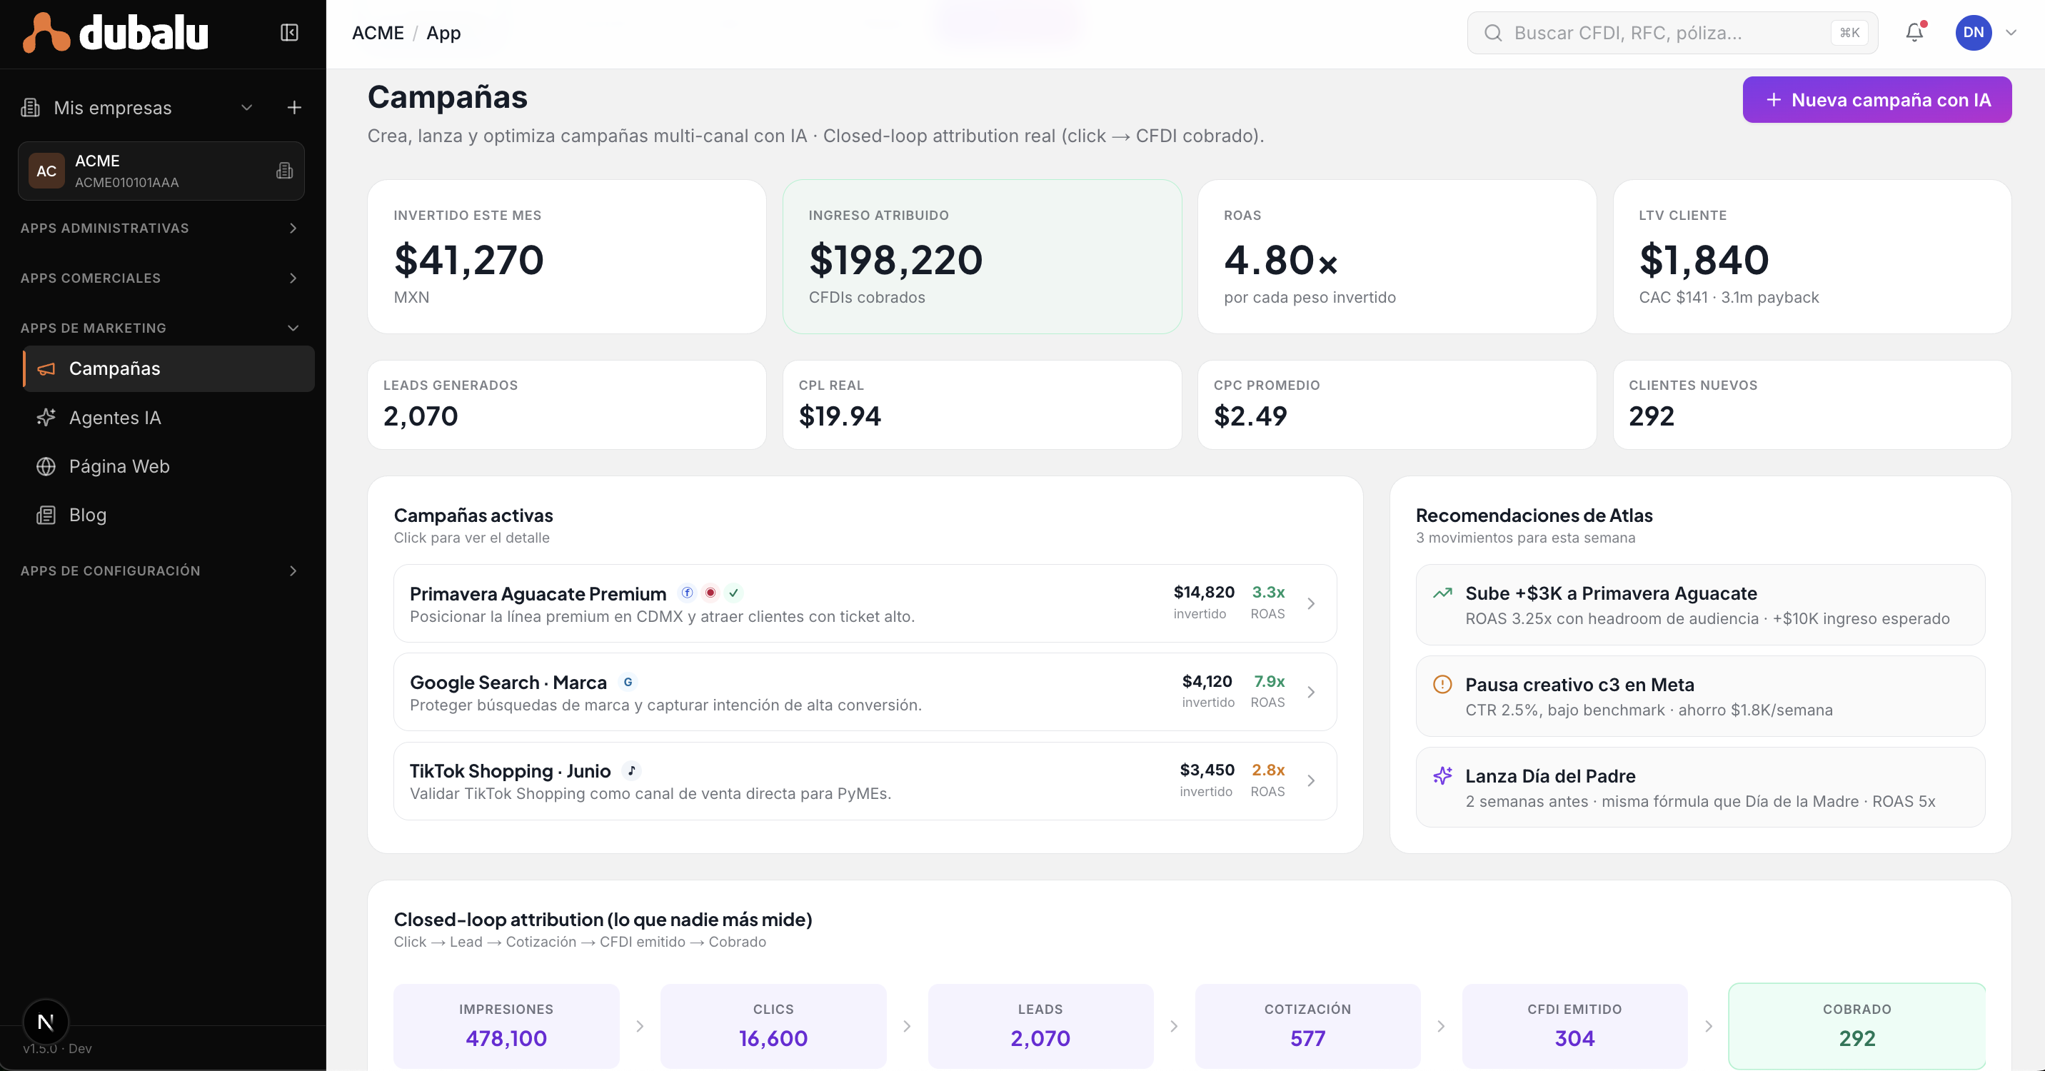This screenshot has height=1071, width=2045.
Task: Add a new company with plus icon
Action: 293,107
